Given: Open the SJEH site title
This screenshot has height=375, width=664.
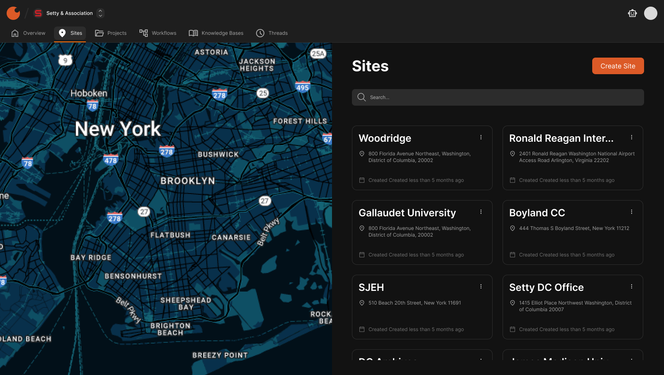Looking at the screenshot, I should [371, 288].
